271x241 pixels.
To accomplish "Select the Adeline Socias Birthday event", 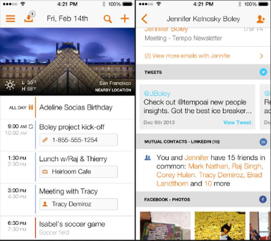I will (76, 107).
